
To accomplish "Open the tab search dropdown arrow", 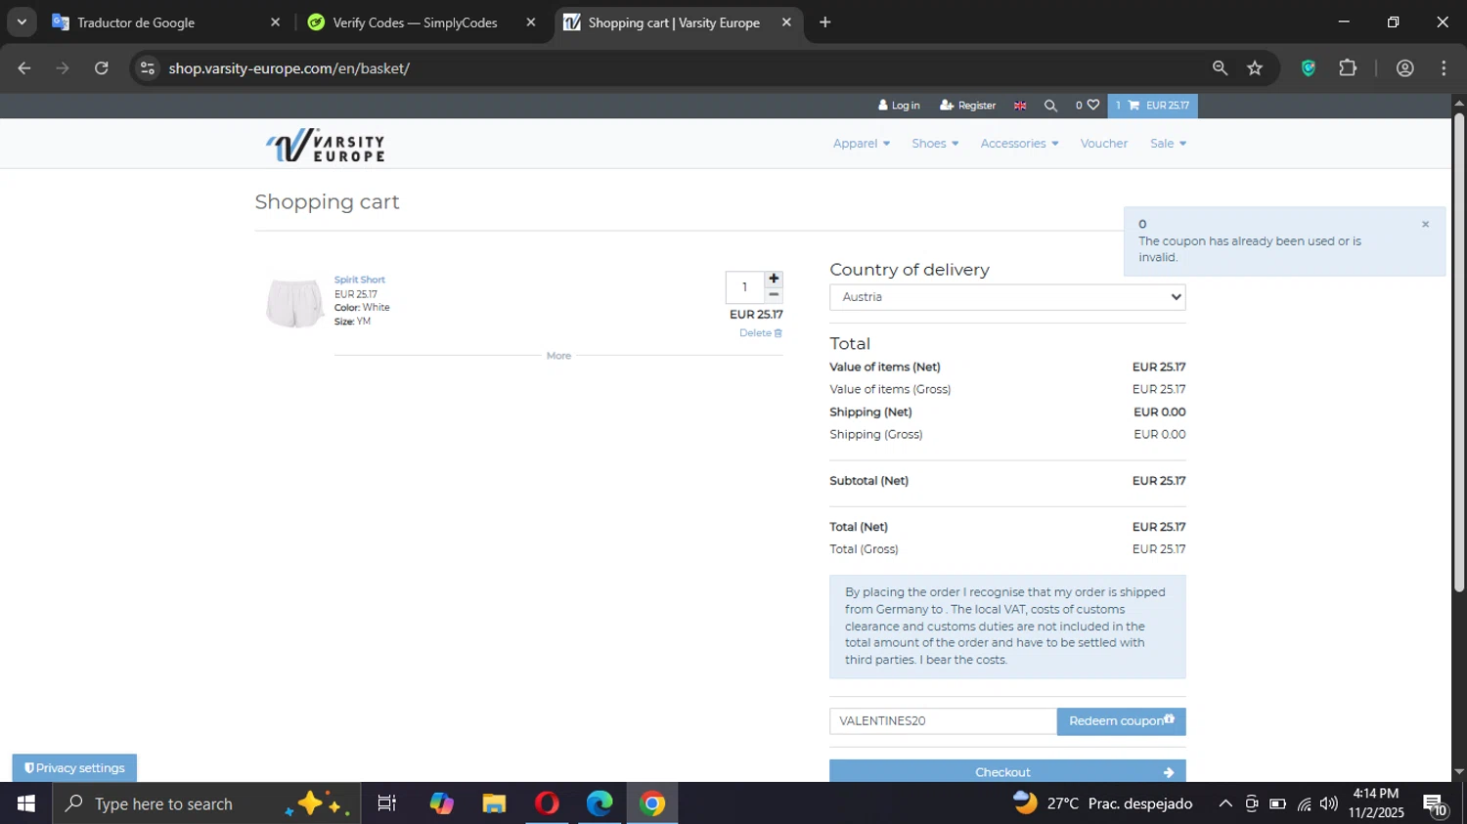I will pyautogui.click(x=22, y=22).
